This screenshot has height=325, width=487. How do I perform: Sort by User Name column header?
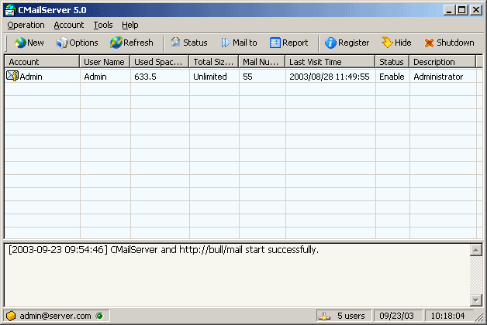(x=105, y=62)
